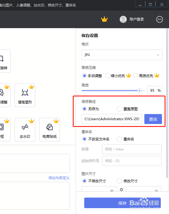Open the 旋转 tool card
Screen dimensions: 169x214
click(x=5, y=61)
